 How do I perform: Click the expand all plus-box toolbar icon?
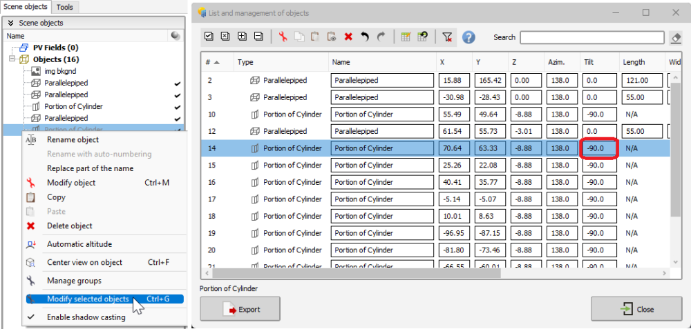coord(242,37)
